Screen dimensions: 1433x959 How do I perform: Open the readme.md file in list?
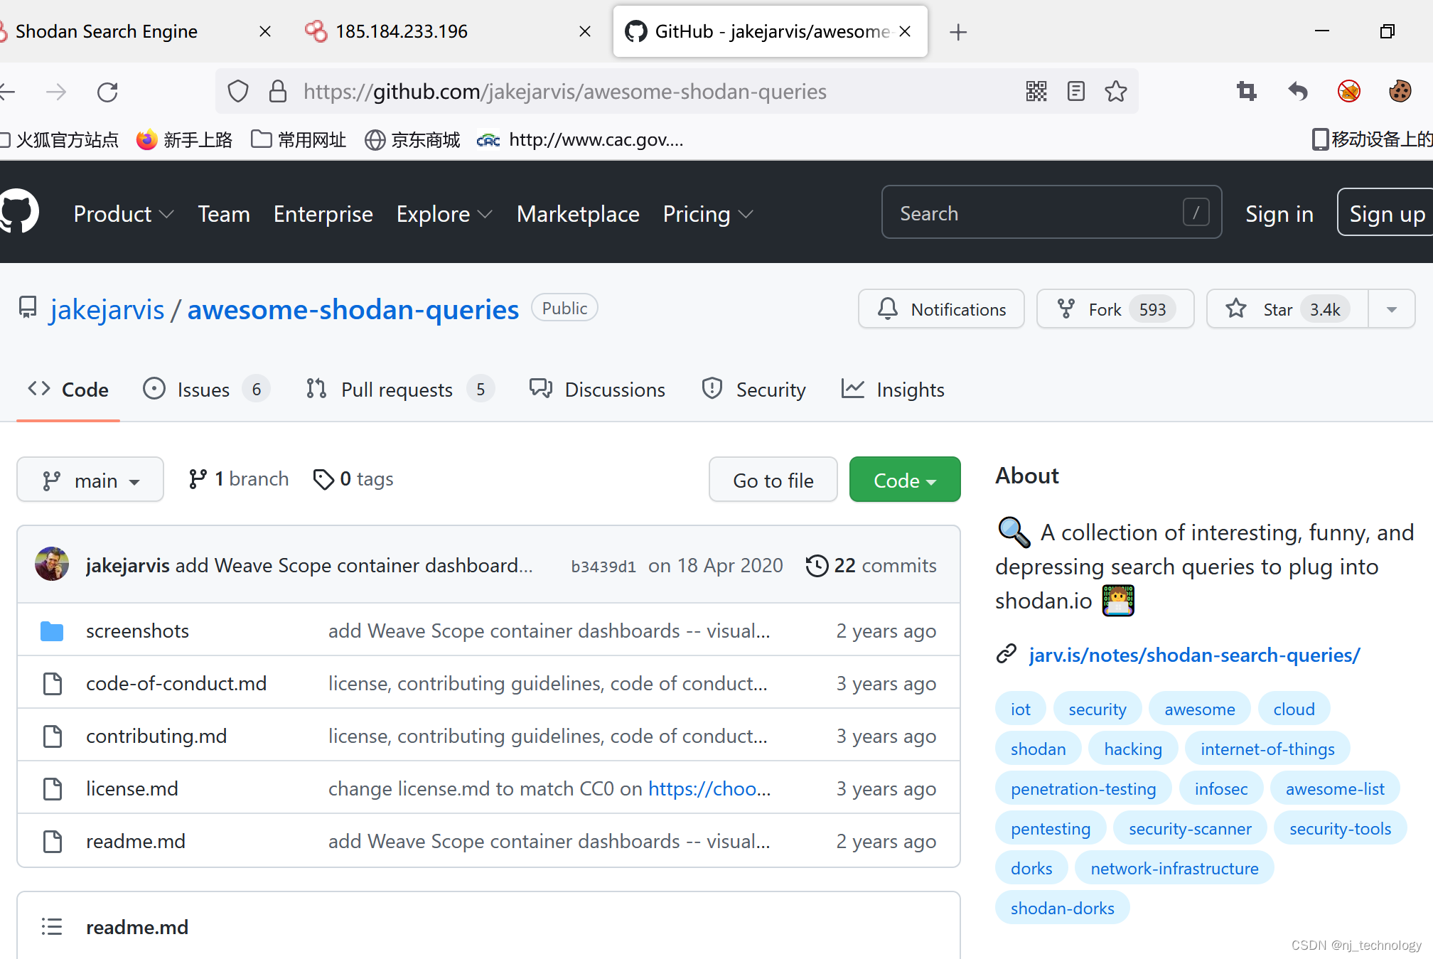coord(136,841)
